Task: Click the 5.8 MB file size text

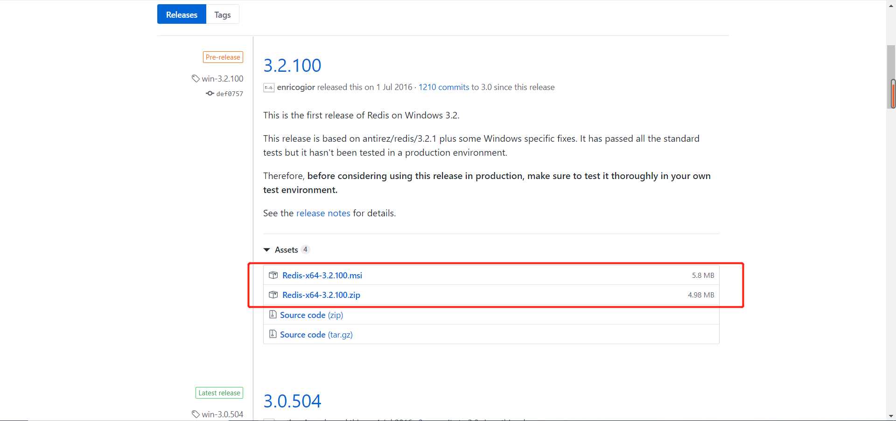Action: pos(703,275)
